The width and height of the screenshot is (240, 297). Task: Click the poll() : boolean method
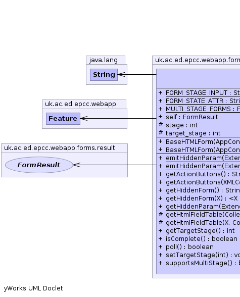click(x=186, y=247)
